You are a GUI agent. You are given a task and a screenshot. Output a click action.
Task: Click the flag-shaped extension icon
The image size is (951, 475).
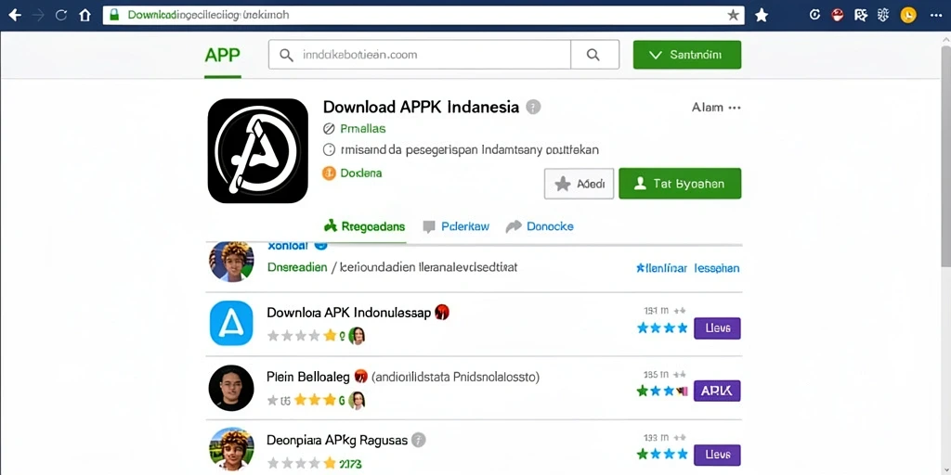(x=861, y=15)
